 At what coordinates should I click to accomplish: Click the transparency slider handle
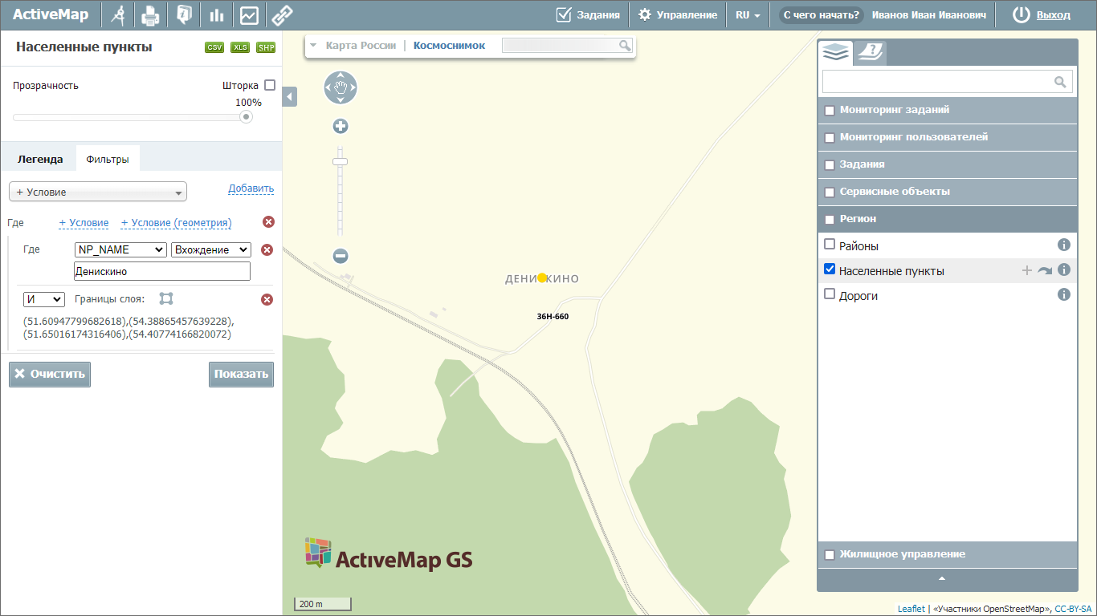(x=246, y=116)
